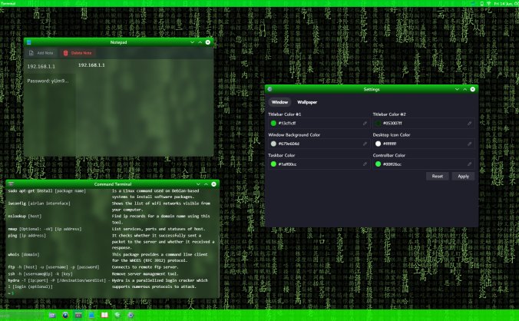The image size is (519, 321).
Task: Click the Titlebar Color #2 hex field
Action: (424, 123)
